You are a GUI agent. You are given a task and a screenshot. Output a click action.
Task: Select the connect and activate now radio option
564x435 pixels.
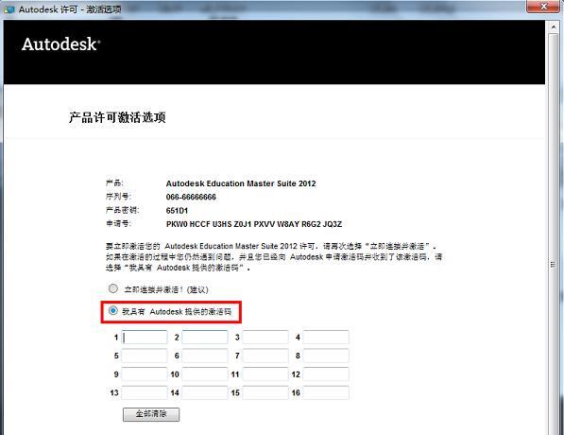tap(113, 288)
